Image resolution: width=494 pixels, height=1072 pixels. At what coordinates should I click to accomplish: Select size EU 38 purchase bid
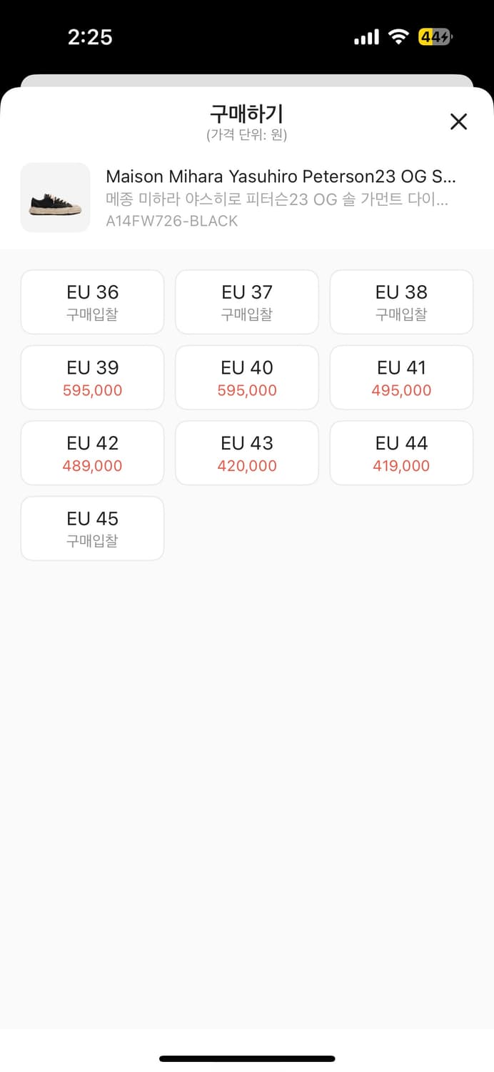[x=401, y=302]
